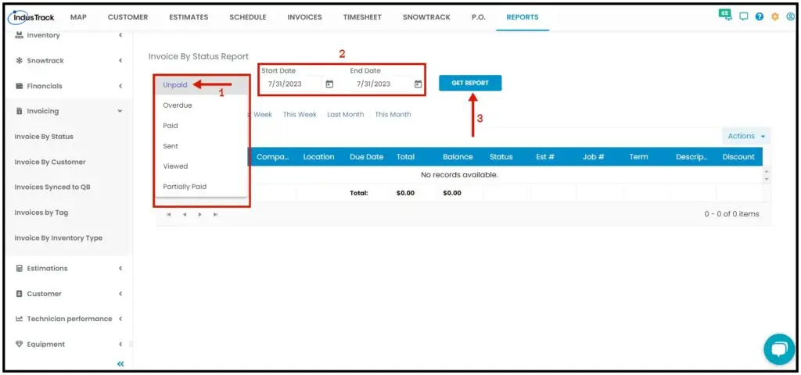Select Paid status option
Viewport: 801px width, 375px height.
pyautogui.click(x=202, y=126)
